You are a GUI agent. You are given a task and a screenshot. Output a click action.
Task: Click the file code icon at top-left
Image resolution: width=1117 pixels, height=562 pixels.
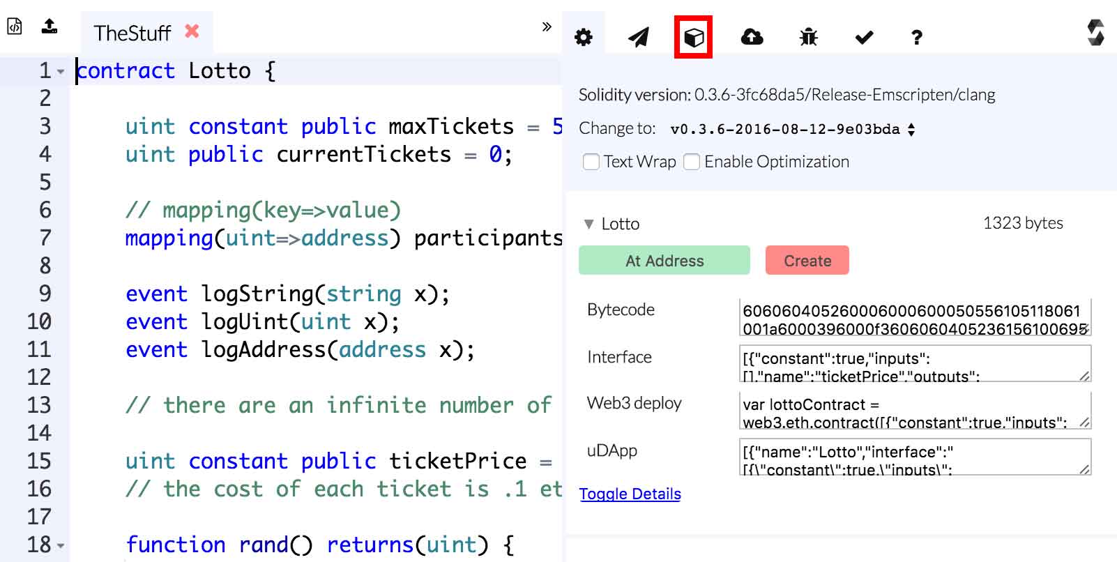[x=15, y=26]
